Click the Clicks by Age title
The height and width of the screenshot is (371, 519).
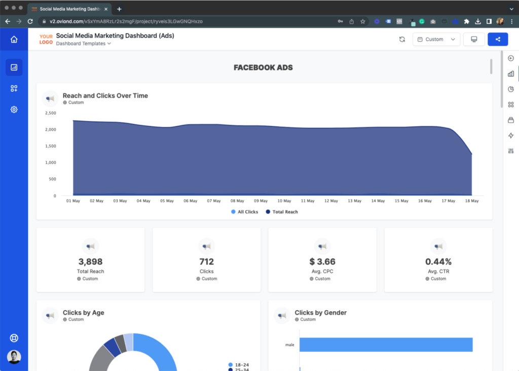click(84, 313)
